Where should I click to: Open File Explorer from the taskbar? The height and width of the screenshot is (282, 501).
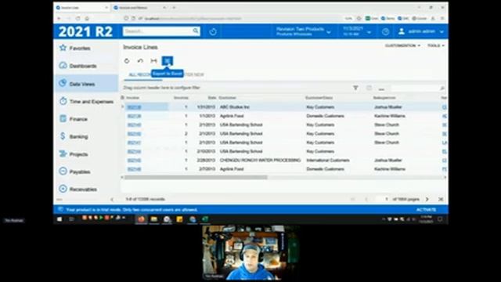154,219
